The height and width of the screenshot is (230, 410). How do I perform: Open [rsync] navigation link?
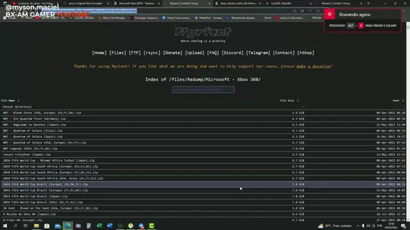(152, 53)
